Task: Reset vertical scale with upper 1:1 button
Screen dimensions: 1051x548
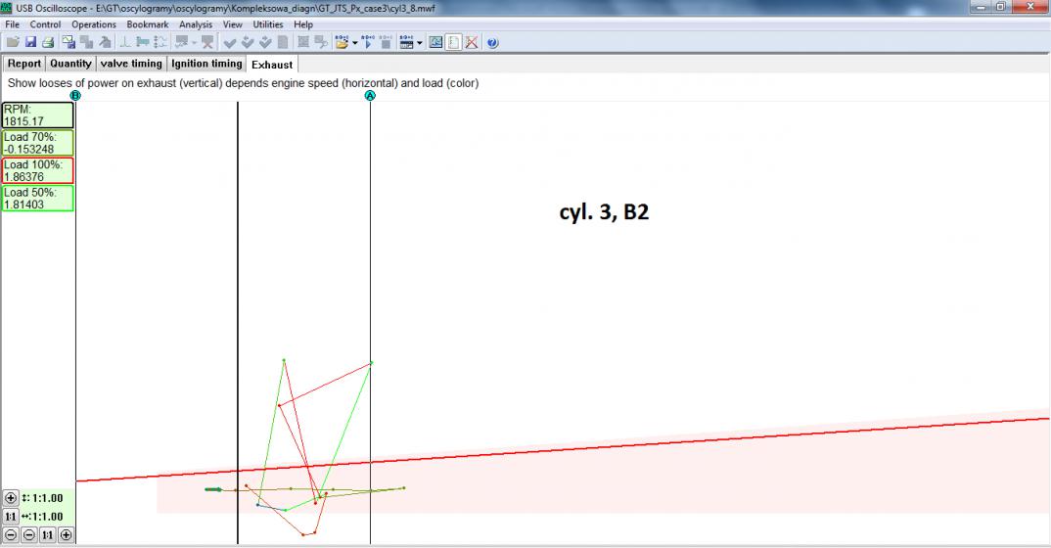Action: [x=11, y=517]
